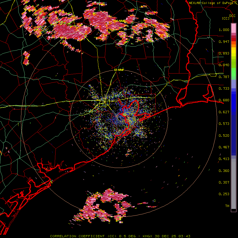Image resolution: width=238 pixels, height=238 pixels.
Task: Click the 0.787 scale value
Action: coord(224,77)
